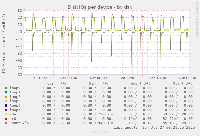Screen dimensions: 200x136
Task: Click the sda current write value 1.91
Action: (x=66, y=114)
